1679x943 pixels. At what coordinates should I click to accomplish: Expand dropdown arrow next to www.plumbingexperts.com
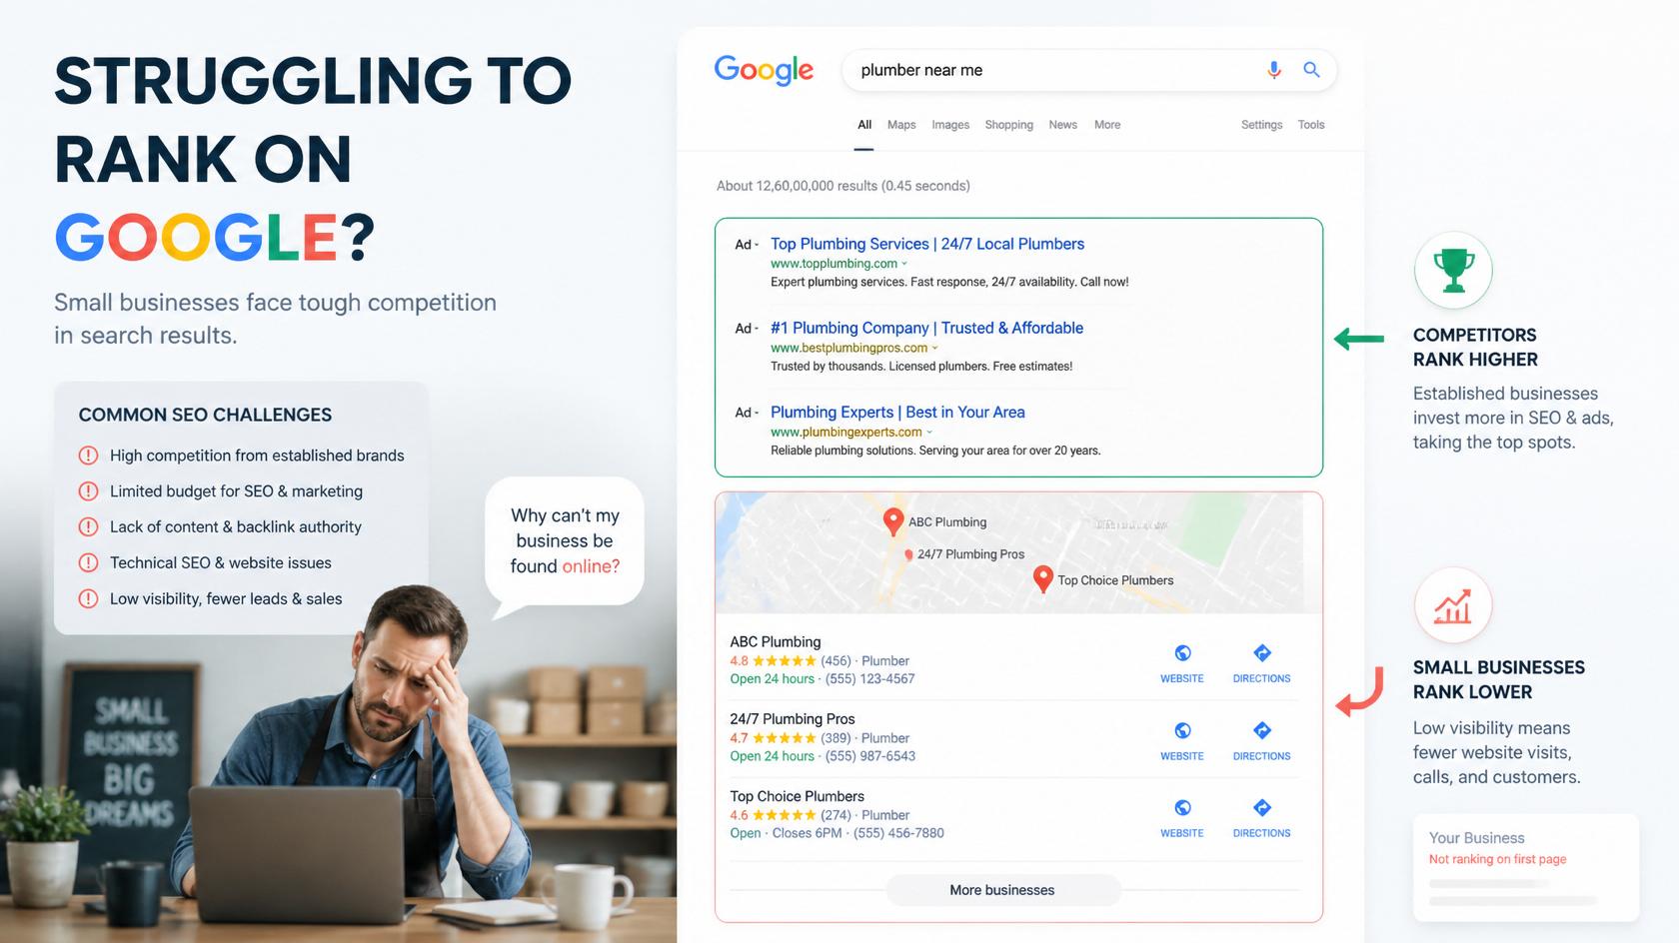pyautogui.click(x=929, y=433)
